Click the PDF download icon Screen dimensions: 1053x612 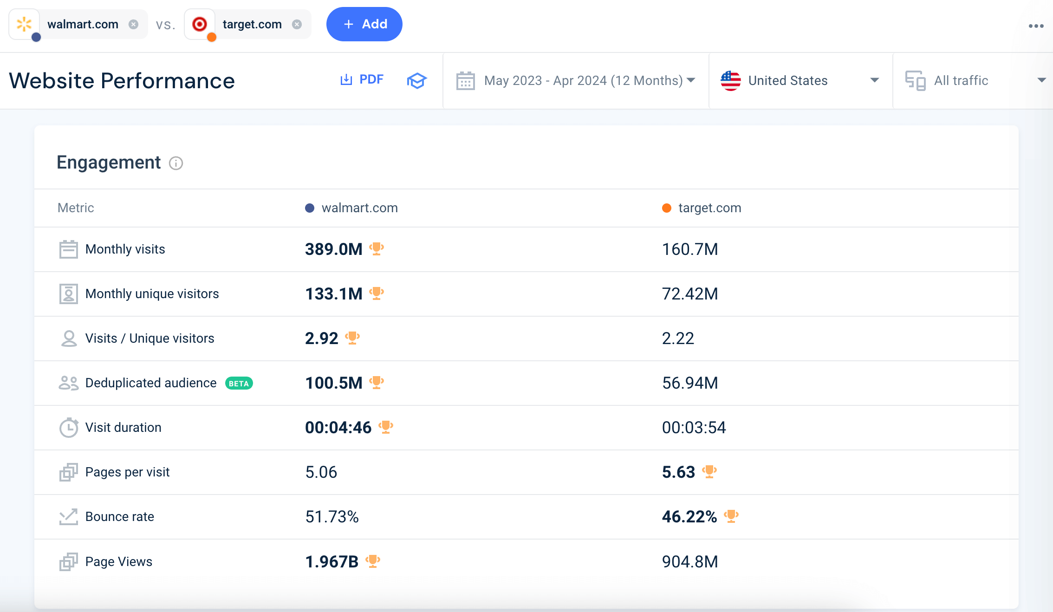click(347, 80)
